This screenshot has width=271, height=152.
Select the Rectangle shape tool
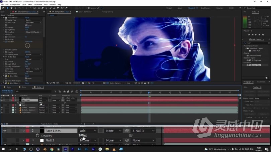coord(39,8)
